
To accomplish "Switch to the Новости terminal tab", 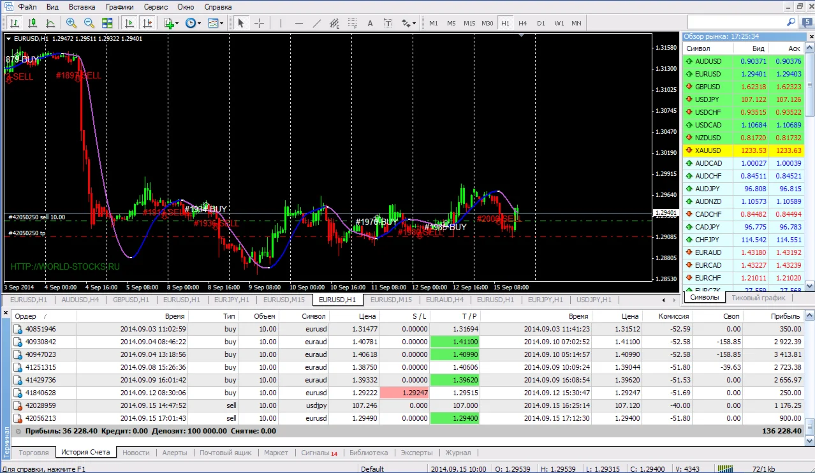I will point(136,453).
